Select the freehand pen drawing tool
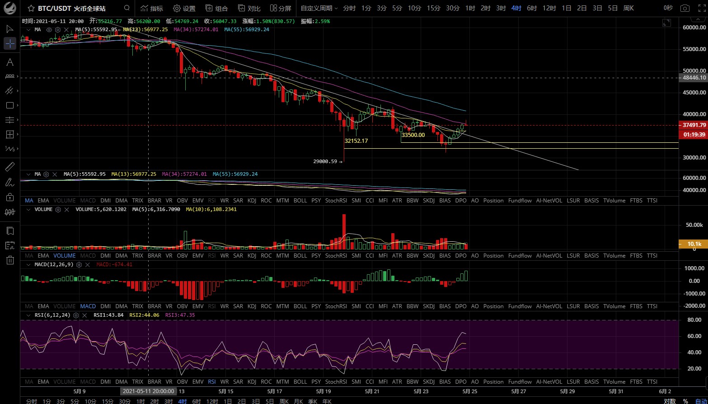Image resolution: width=708 pixels, height=404 pixels. click(x=9, y=182)
